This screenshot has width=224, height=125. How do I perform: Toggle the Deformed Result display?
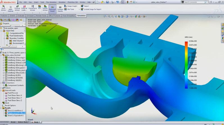pos(52,9)
